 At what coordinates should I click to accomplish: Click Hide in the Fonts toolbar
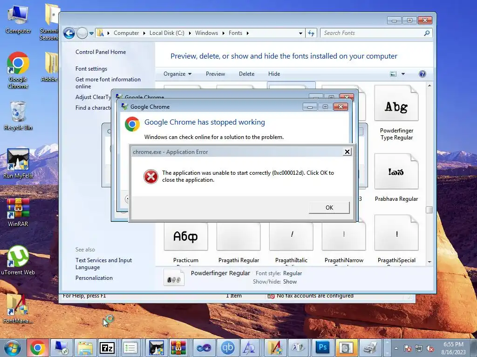pos(274,74)
